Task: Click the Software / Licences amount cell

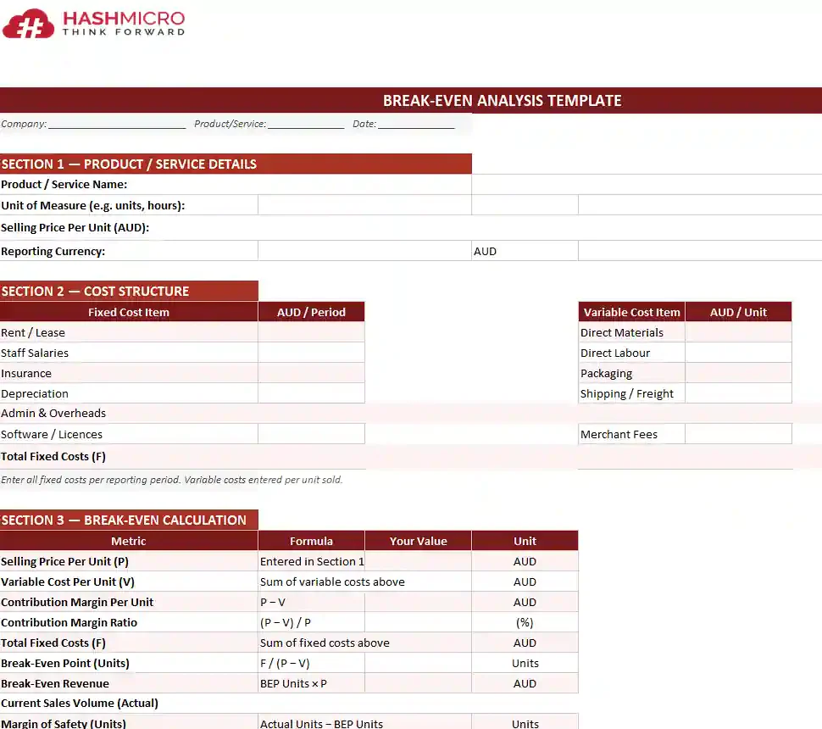Action: coord(311,434)
